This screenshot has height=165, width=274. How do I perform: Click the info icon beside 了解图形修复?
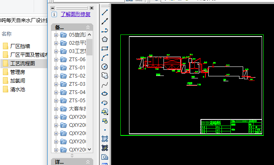coord(54,14)
